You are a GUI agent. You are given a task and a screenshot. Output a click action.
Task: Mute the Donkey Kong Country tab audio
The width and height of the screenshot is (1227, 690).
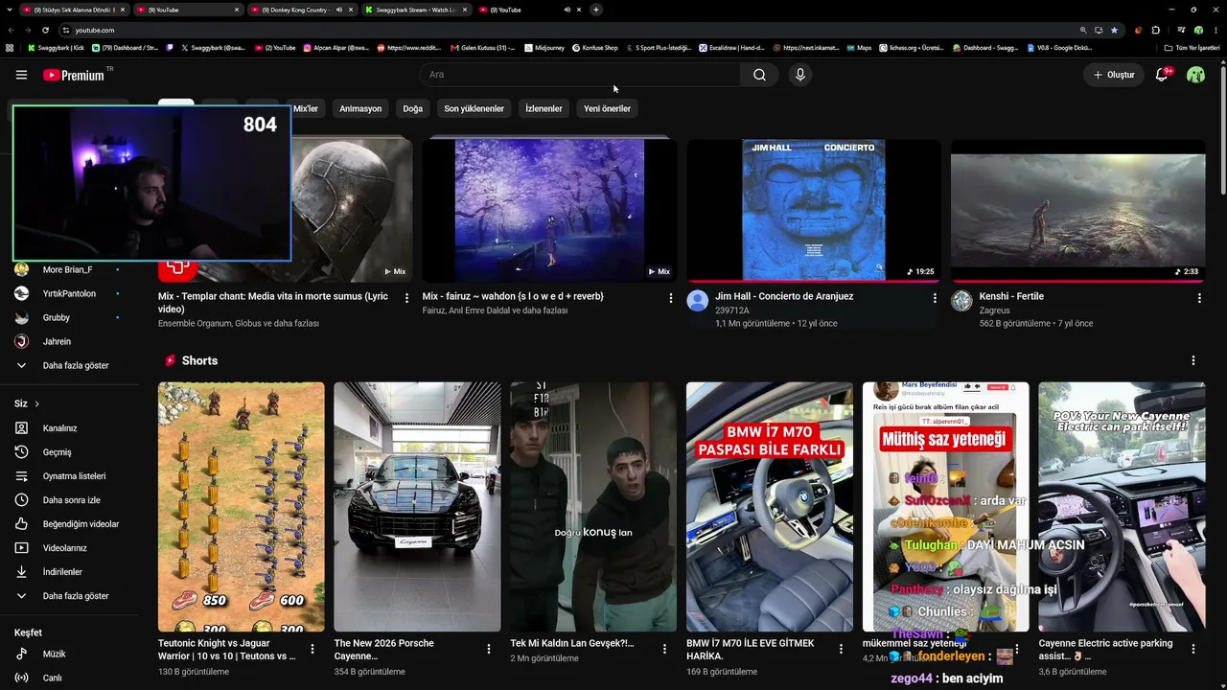tap(338, 10)
